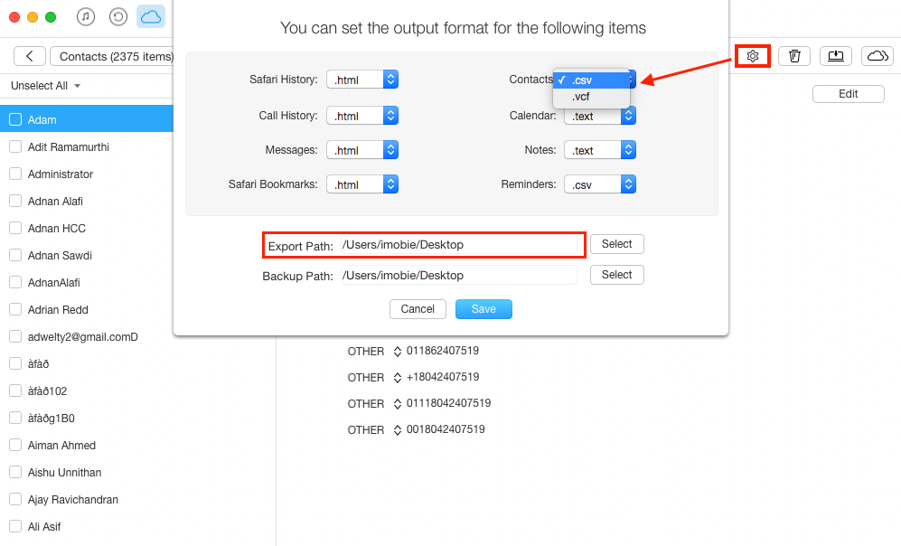The height and width of the screenshot is (546, 901).
Task: Open Safari History format dropdown
Action: pyautogui.click(x=362, y=80)
